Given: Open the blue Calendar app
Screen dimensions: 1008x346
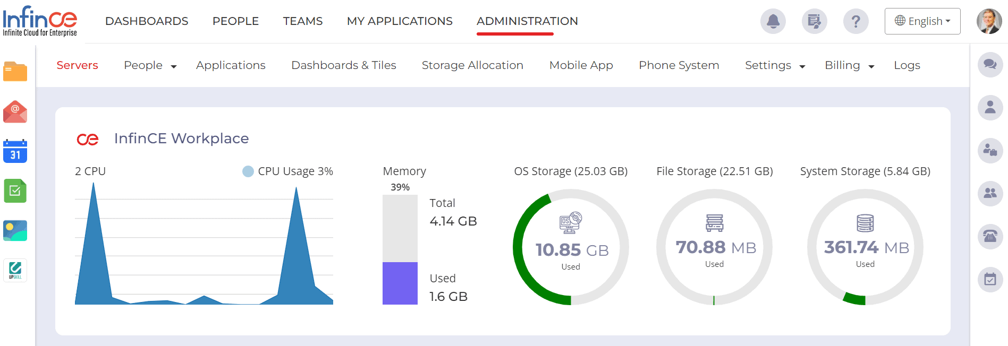Looking at the screenshot, I should pos(15,151).
